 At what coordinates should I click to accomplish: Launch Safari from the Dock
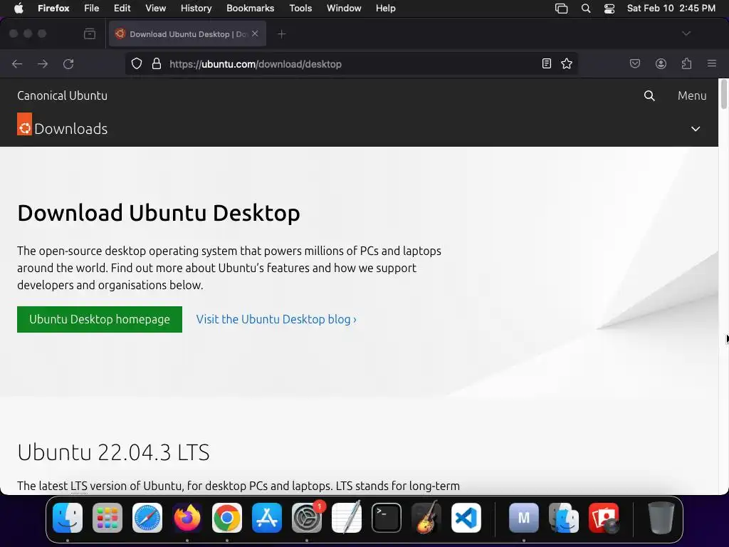coord(147,518)
